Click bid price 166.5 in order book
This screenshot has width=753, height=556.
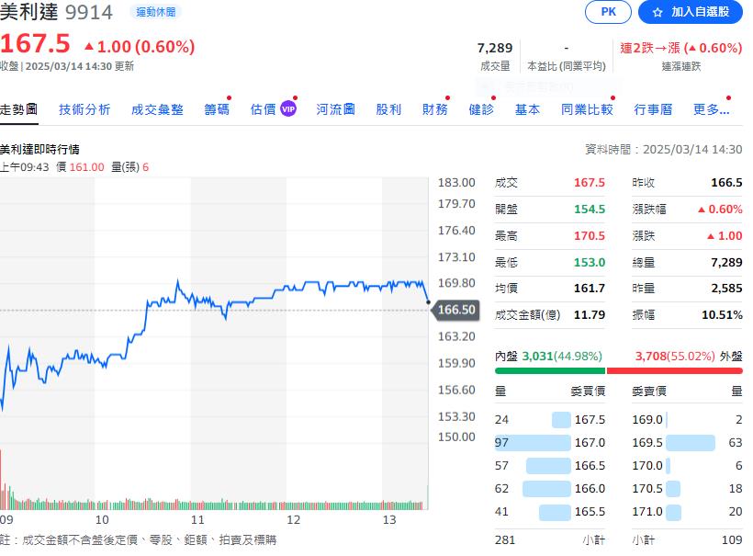point(590,466)
